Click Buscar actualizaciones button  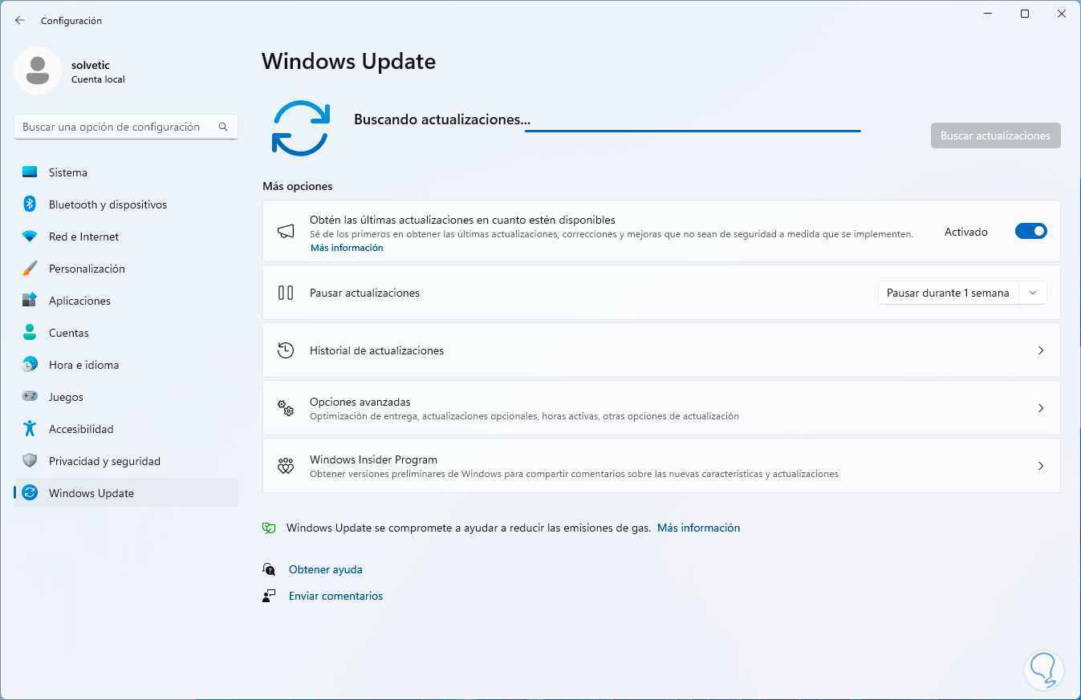click(995, 136)
